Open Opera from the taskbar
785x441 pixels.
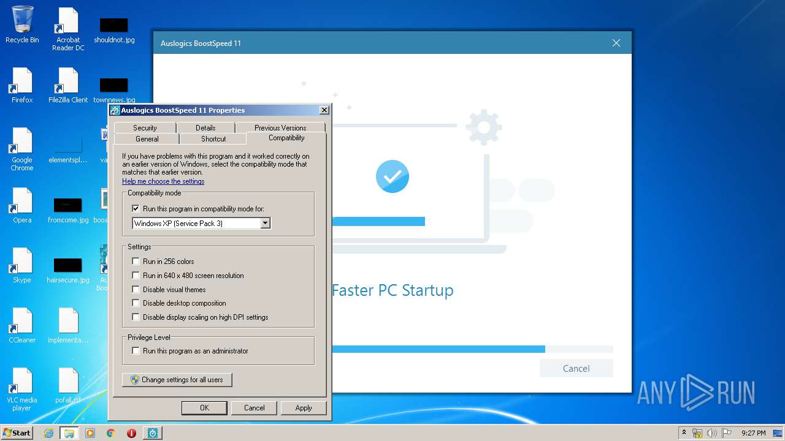pos(131,433)
